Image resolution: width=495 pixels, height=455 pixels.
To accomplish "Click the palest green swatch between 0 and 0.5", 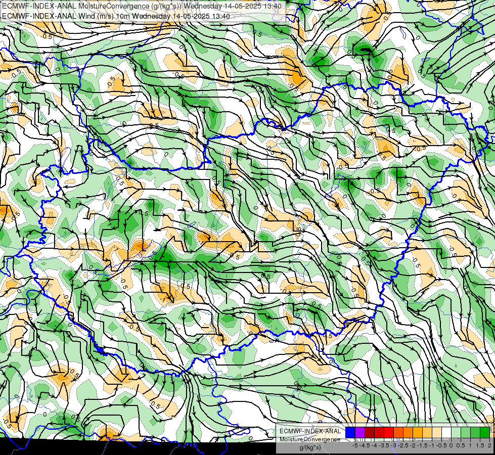I will (x=456, y=433).
